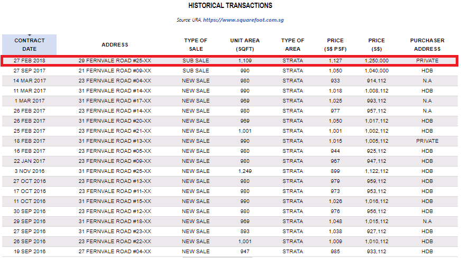Select address 31 FERNVALE ROAD #15-XX
The image size is (461, 258).
pyautogui.click(x=115, y=201)
